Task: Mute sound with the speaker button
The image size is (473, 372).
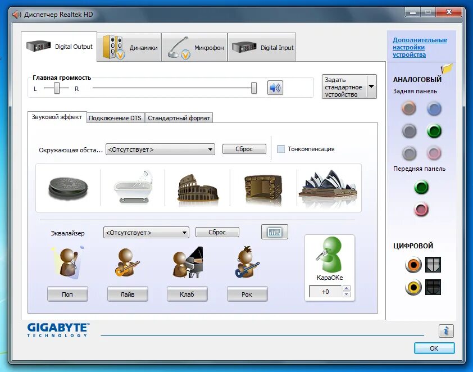Action: tap(275, 88)
